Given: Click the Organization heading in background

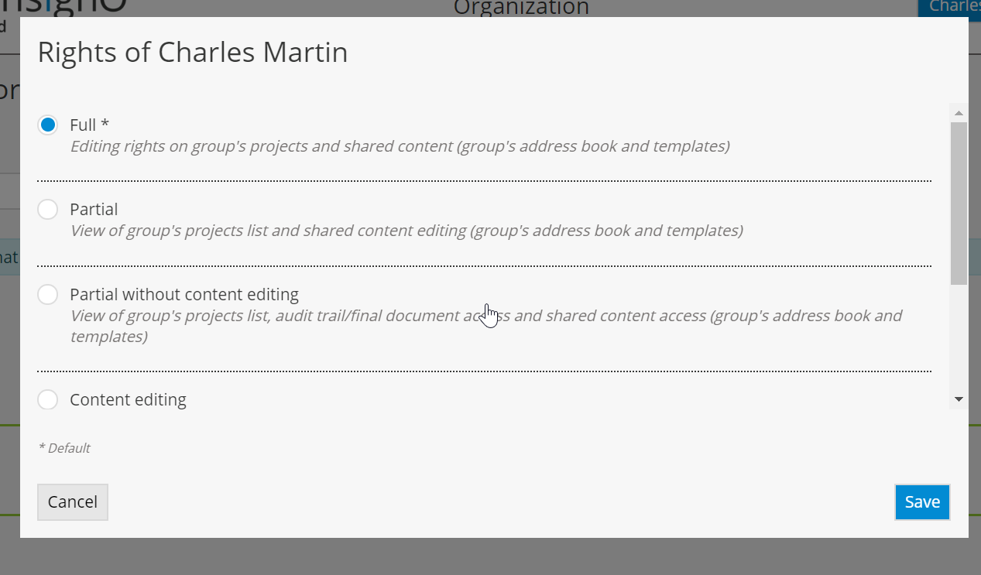Looking at the screenshot, I should tap(521, 8).
